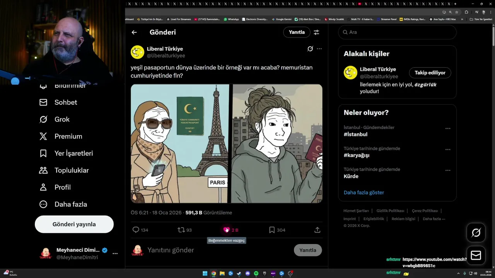Unlike the post via the pink heart

[x=227, y=230]
